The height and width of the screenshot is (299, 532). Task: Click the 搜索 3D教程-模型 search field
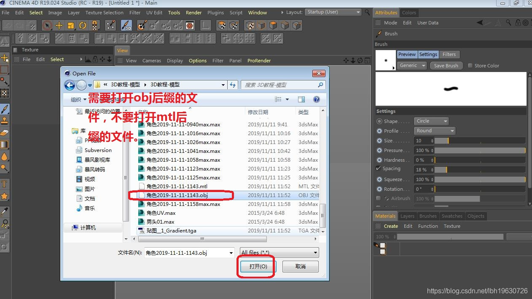(x=283, y=85)
